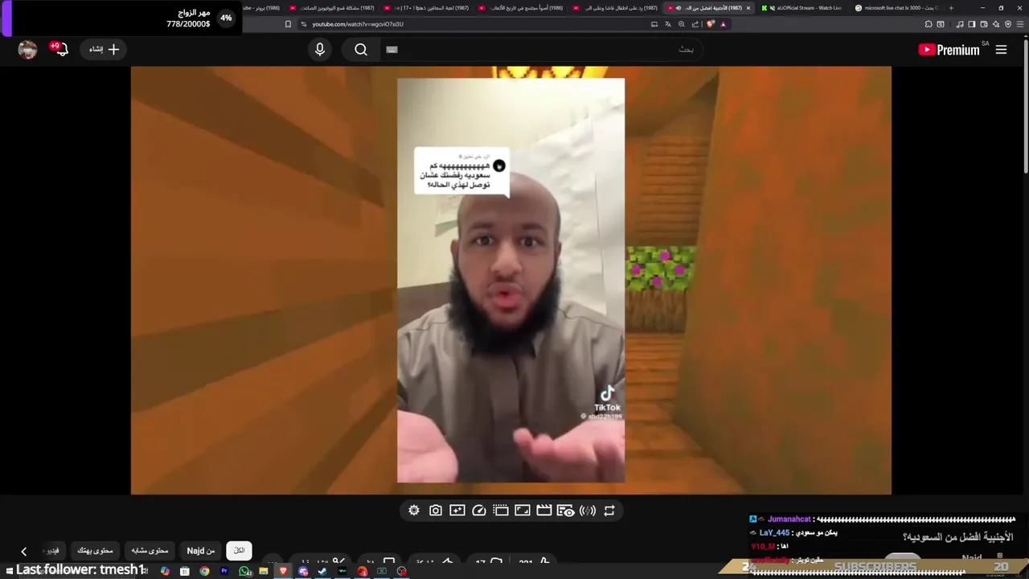
Task: Select the 'من Najd' filter chip
Action: [201, 551]
